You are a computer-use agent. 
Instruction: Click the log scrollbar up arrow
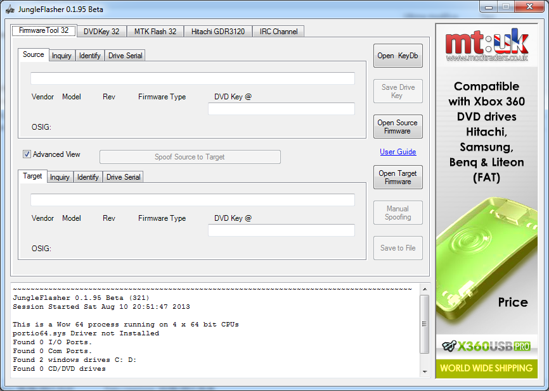(x=425, y=289)
